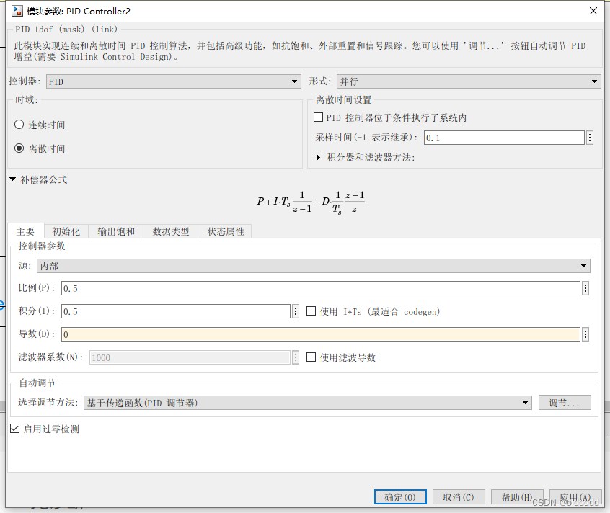Open the 控制器 PID dropdown
Image resolution: width=610 pixels, height=513 pixels.
[x=174, y=81]
